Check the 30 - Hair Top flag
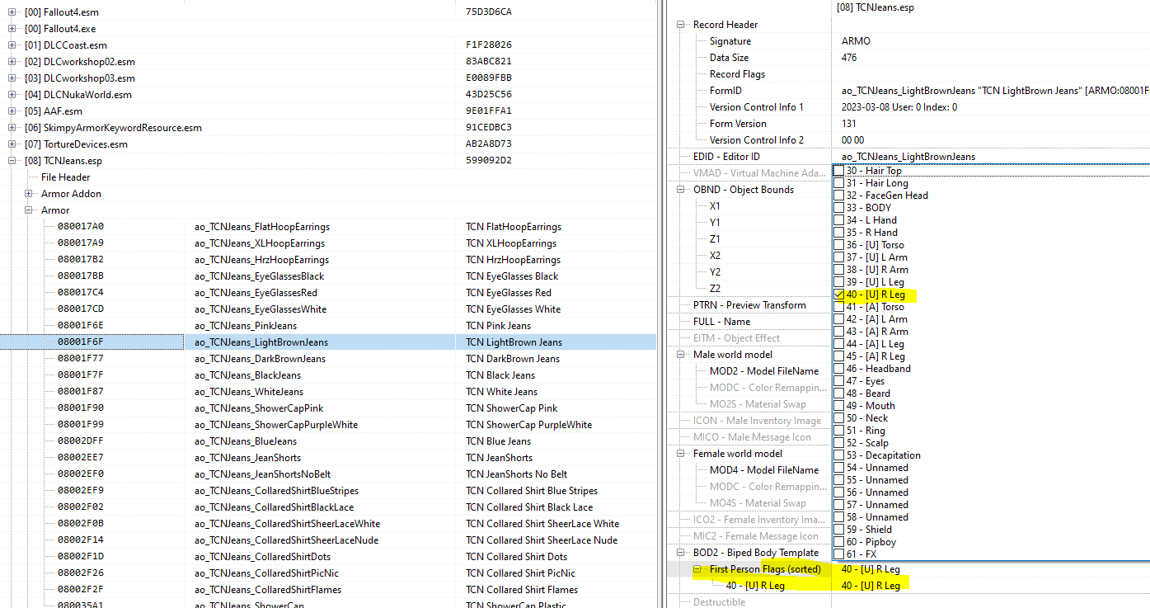Viewport: 1150px width, 608px height. coord(839,171)
